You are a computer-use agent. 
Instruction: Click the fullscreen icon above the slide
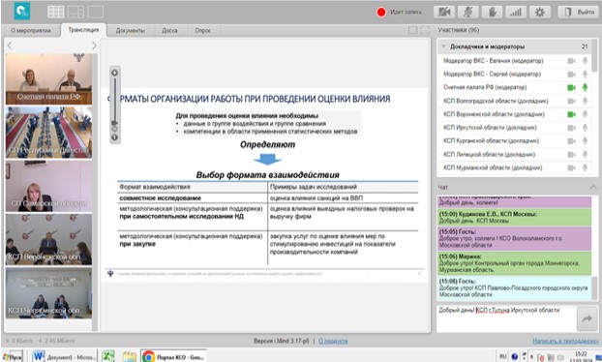click(425, 30)
